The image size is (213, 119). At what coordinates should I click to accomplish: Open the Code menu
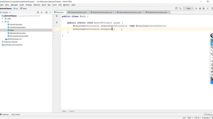[x=22, y=5]
